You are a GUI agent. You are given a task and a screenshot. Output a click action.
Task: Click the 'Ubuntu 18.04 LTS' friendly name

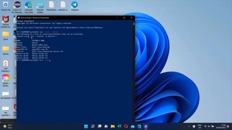(x=40, y=56)
